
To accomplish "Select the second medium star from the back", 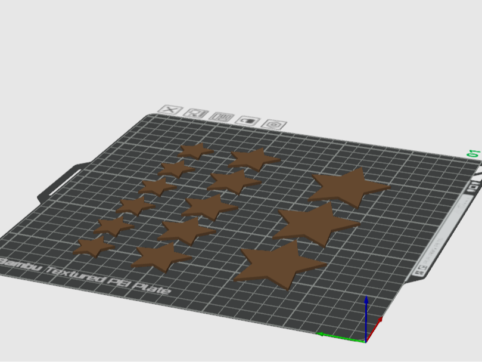I will click(x=234, y=182).
